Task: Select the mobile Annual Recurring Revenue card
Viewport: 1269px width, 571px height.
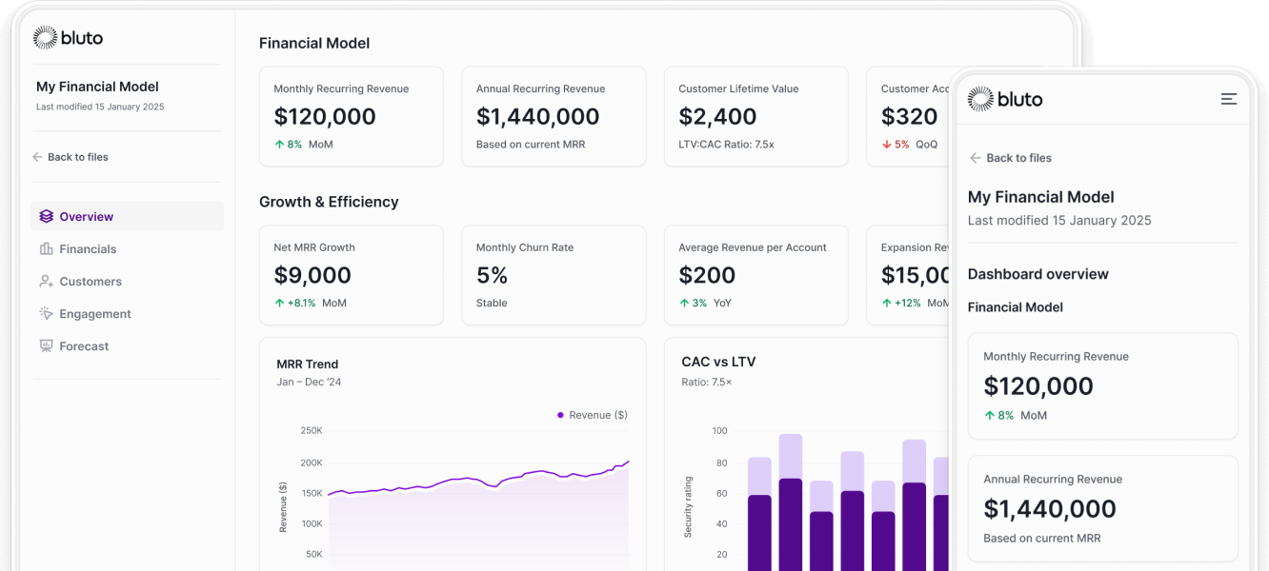Action: tap(1102, 508)
